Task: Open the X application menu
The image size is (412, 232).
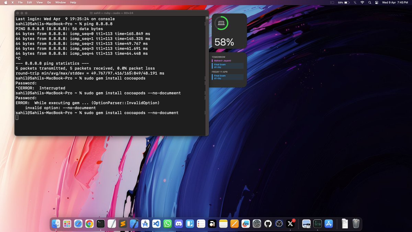Action: pos(12,2)
